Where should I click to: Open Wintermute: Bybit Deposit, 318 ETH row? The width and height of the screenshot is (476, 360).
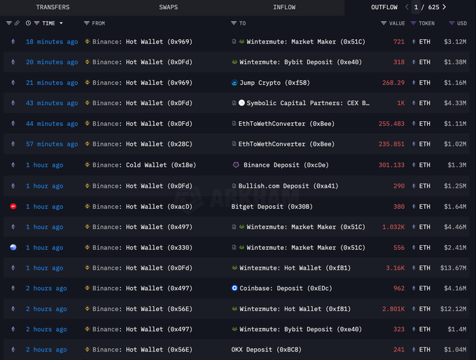pyautogui.click(x=300, y=62)
